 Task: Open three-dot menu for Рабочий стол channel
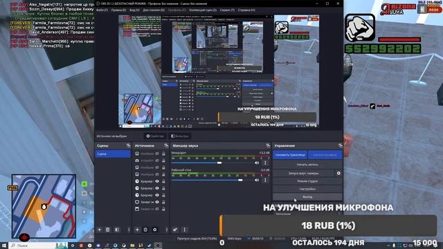265,180
